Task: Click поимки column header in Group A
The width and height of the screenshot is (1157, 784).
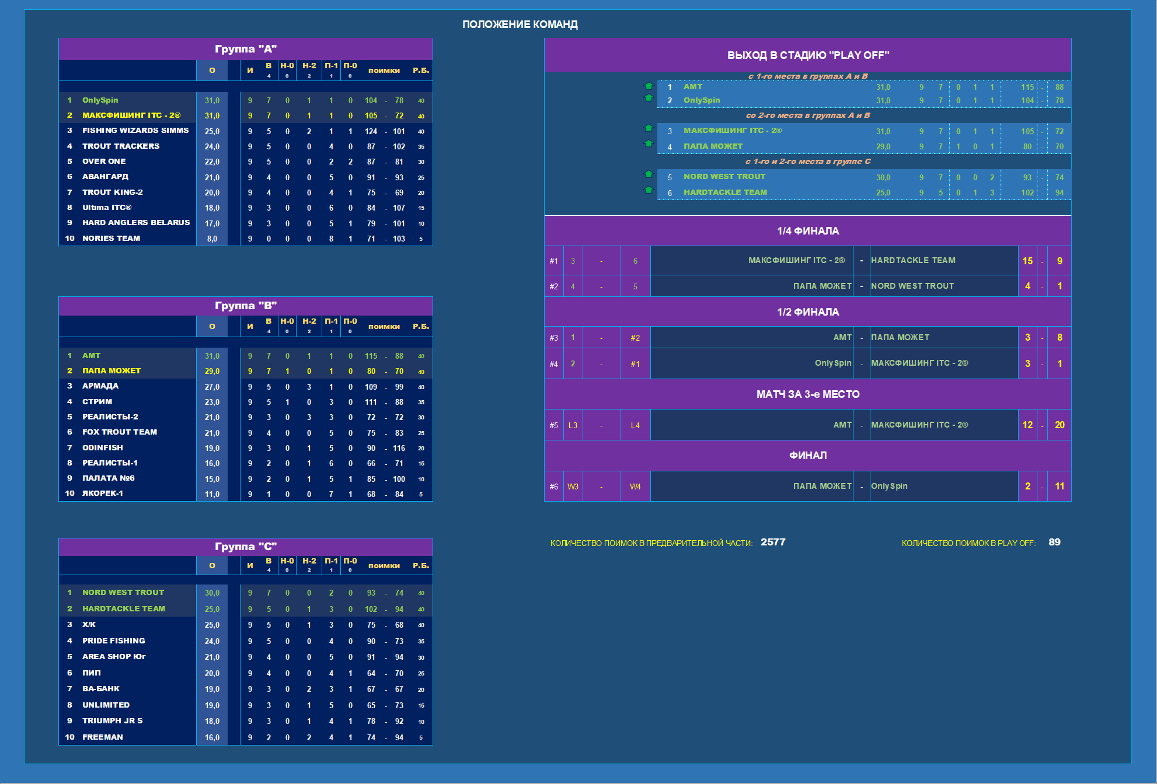Action: click(x=384, y=71)
